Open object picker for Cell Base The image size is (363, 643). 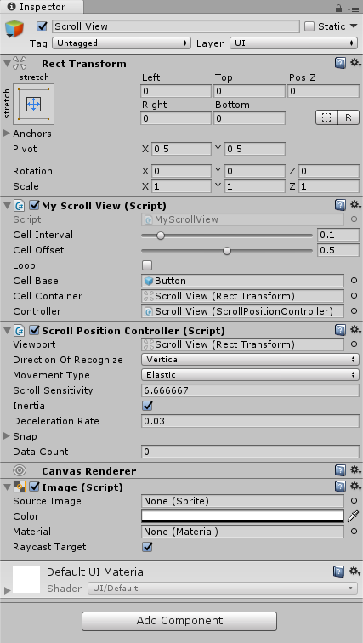pyautogui.click(x=354, y=281)
